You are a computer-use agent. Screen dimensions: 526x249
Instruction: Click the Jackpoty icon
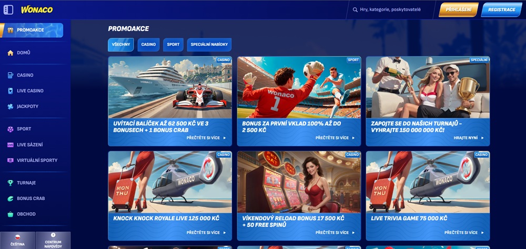coord(11,107)
